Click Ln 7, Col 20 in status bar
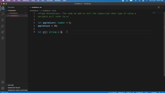Screen dimensions: 165x93 point(112,92)
